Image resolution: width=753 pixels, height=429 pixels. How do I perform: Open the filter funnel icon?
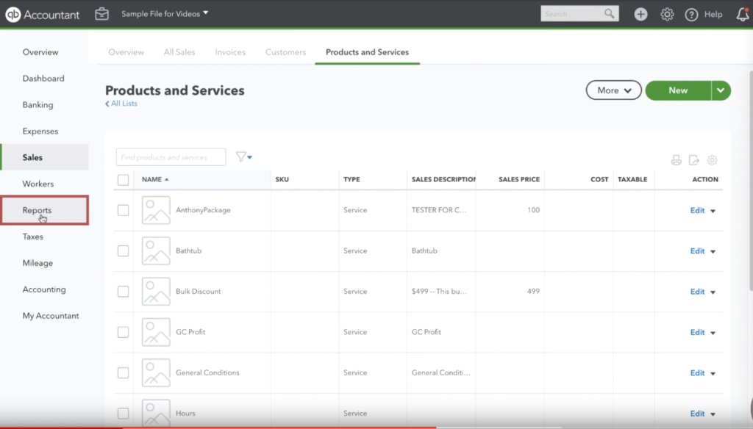[243, 156]
